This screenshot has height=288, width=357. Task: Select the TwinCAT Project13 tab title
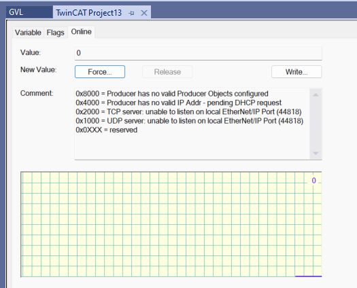click(89, 13)
